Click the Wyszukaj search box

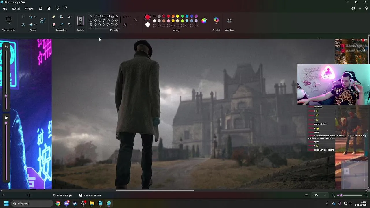click(x=32, y=203)
